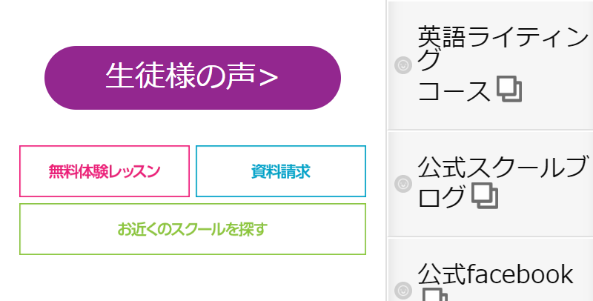Click the smiley icon beside 公式スクールブログ

[x=403, y=184]
